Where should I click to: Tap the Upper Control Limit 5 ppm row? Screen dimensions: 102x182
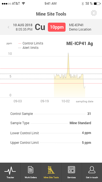click(51, 142)
